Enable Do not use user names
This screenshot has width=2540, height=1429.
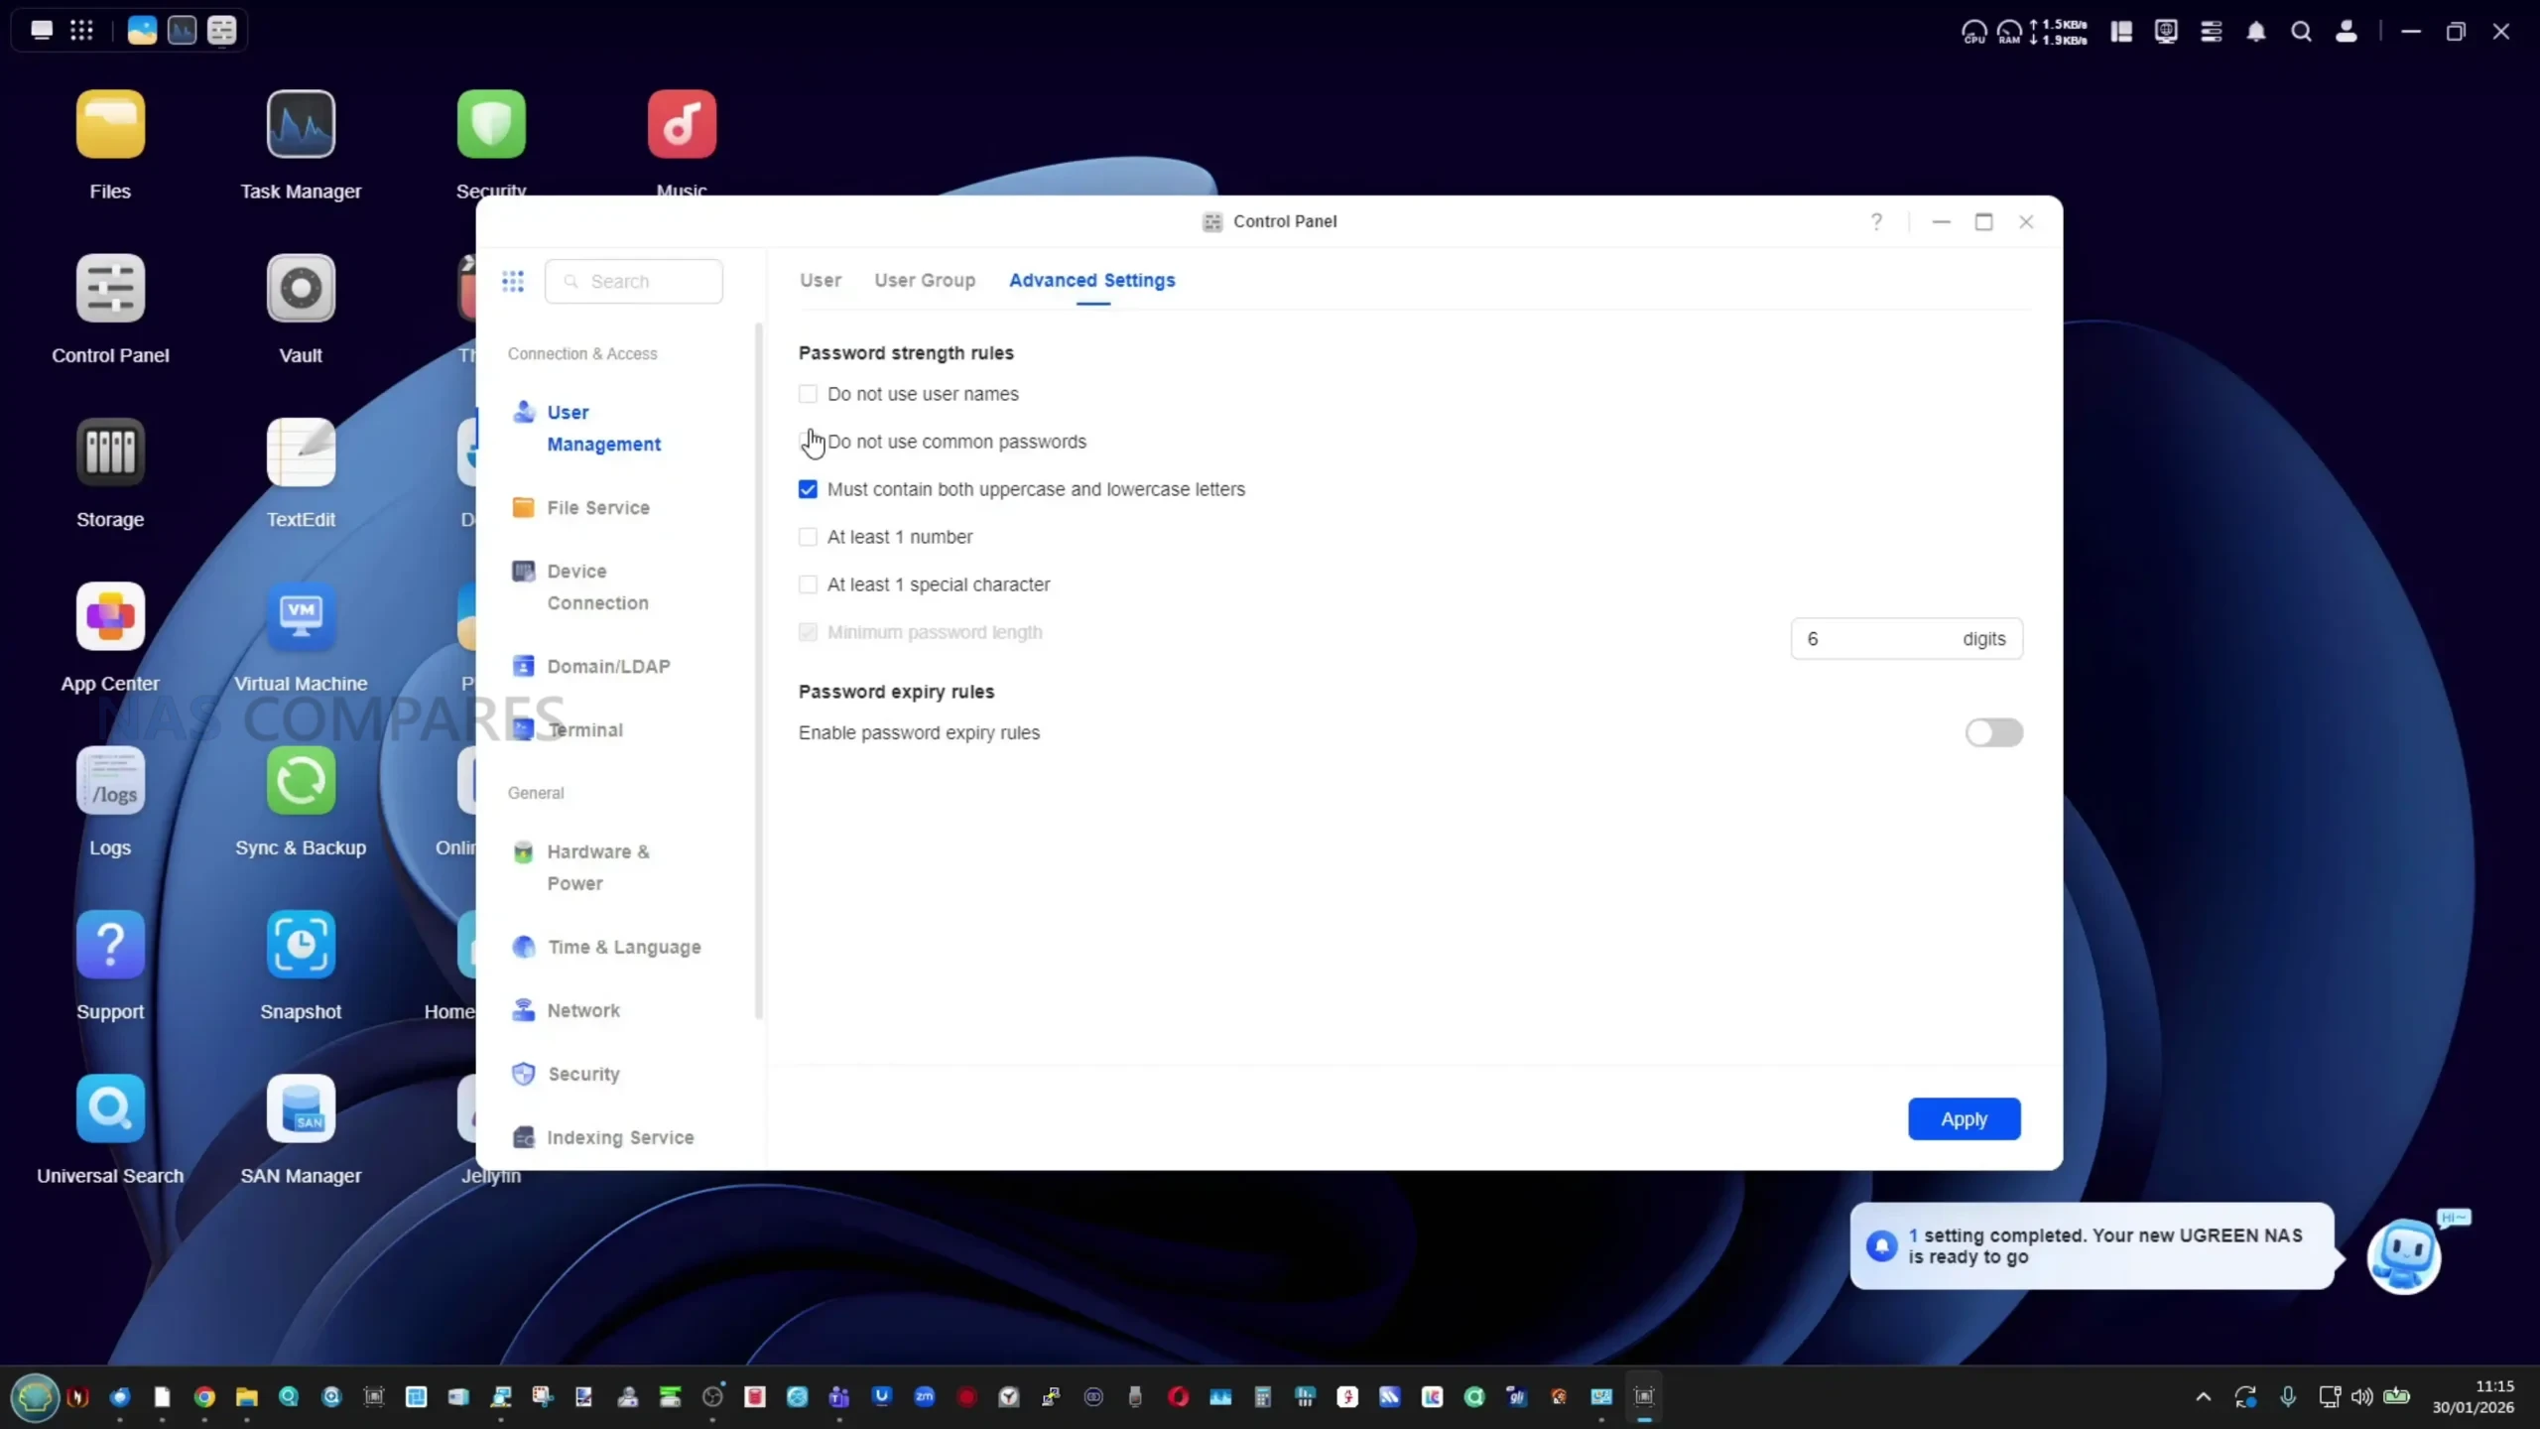pyautogui.click(x=808, y=394)
